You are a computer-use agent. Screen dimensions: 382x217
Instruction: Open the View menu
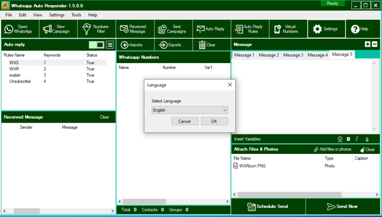click(x=38, y=15)
